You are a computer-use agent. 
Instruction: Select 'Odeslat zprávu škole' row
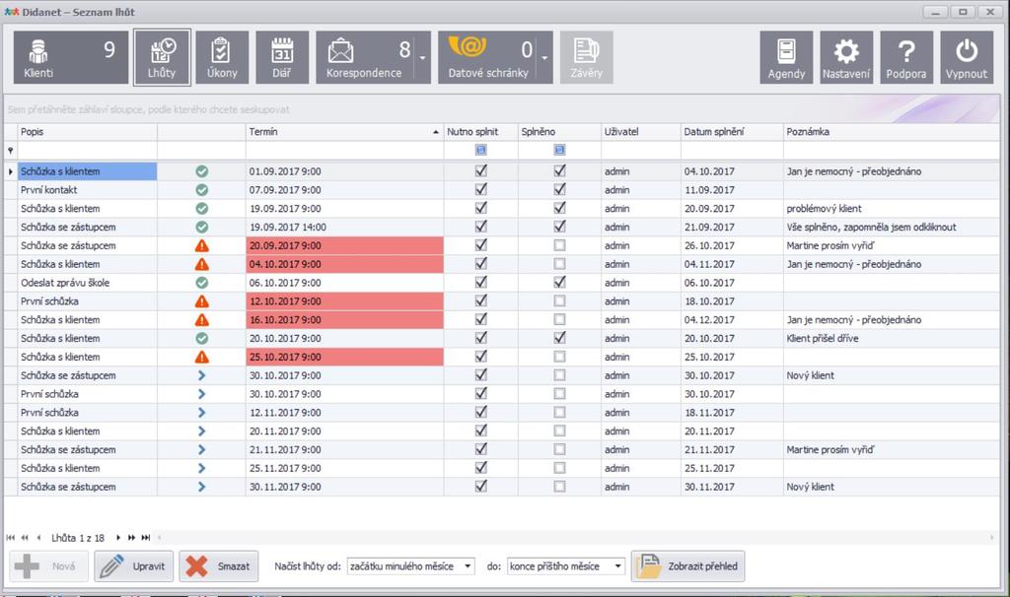[x=502, y=283]
